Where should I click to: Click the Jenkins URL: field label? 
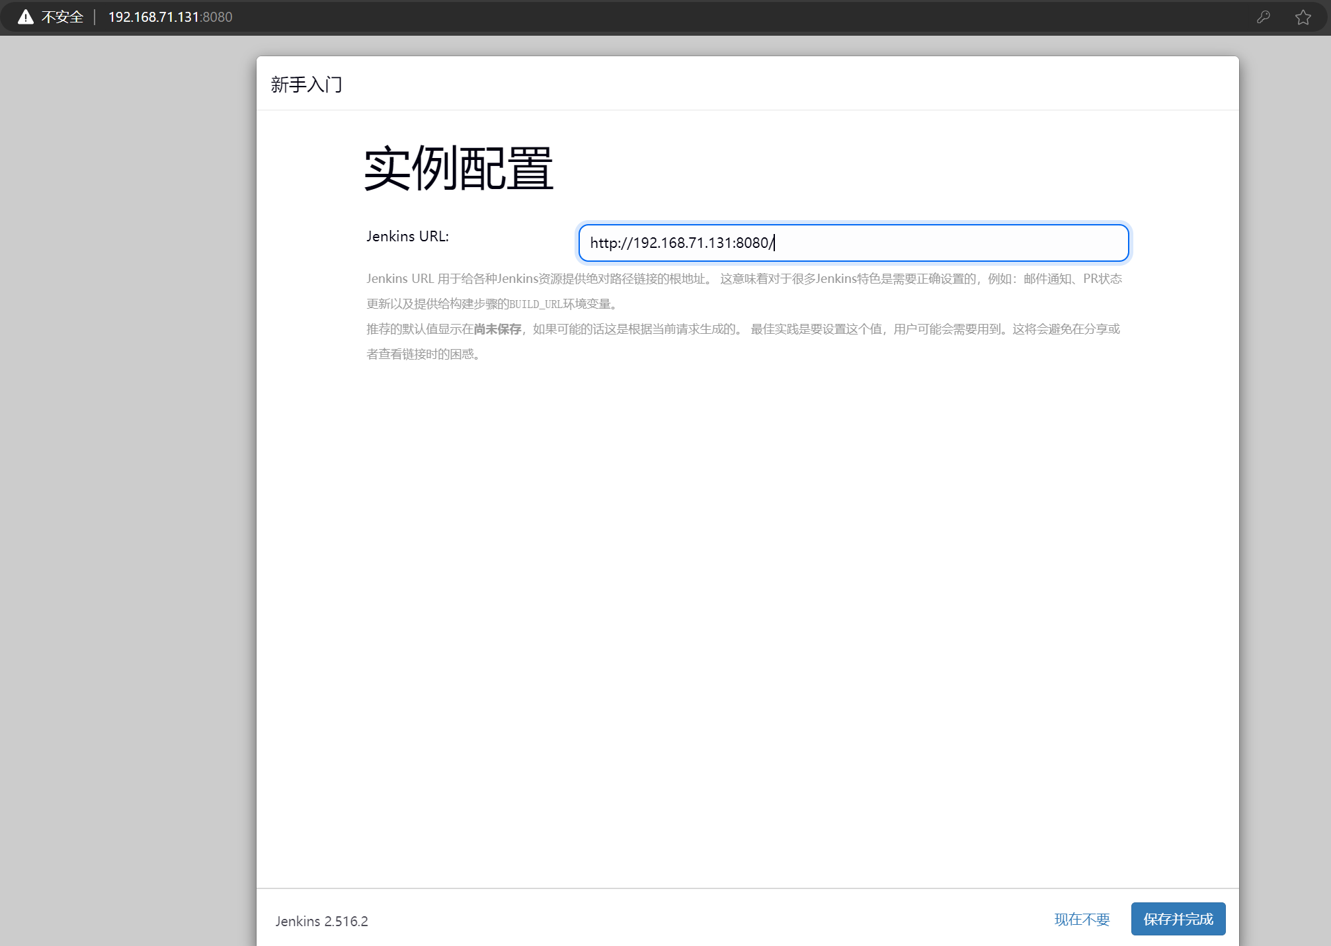407,236
